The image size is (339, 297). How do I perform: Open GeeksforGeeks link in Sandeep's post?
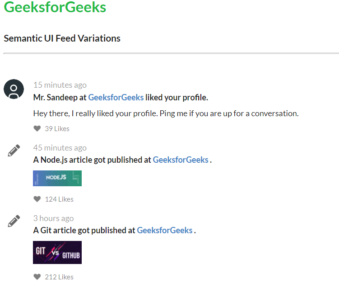[116, 97]
